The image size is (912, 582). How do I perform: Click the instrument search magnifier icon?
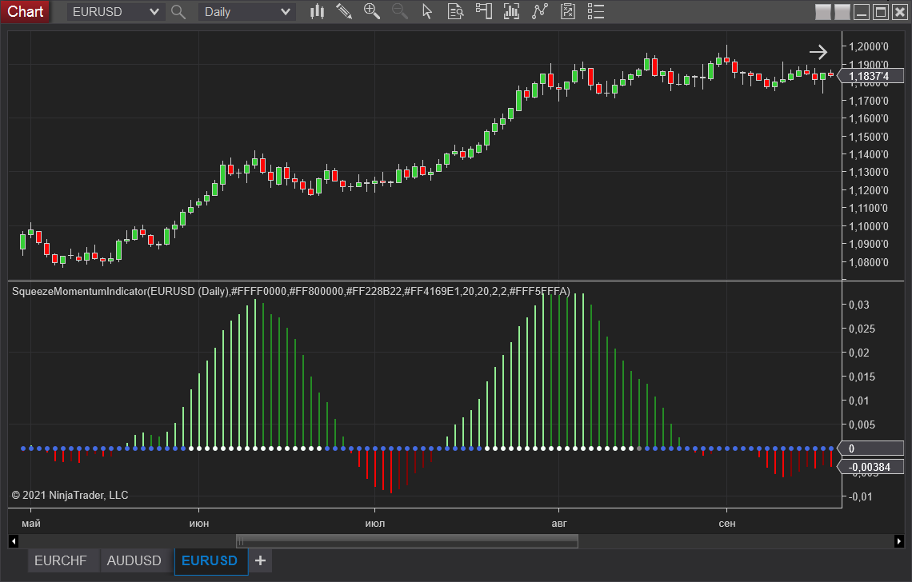pyautogui.click(x=178, y=12)
